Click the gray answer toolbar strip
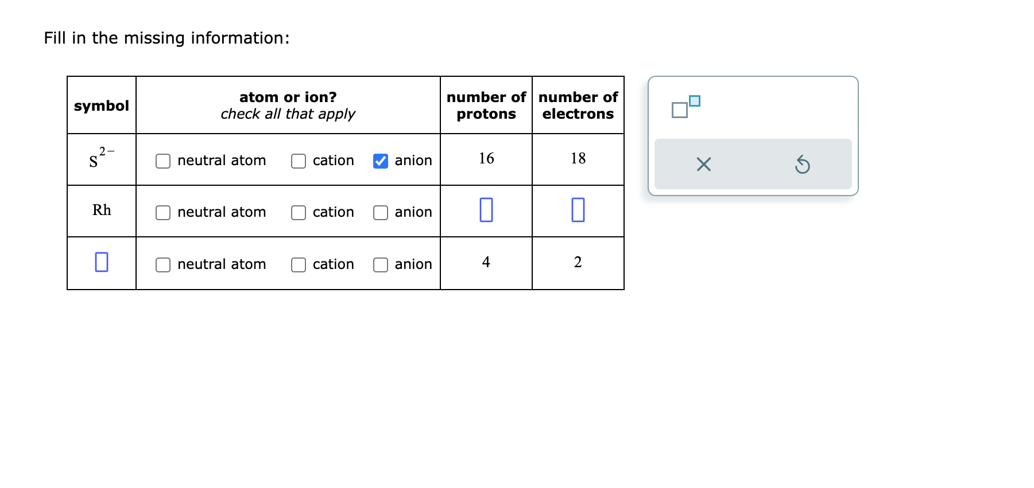Screen dimensions: 1034x488 click(753, 165)
